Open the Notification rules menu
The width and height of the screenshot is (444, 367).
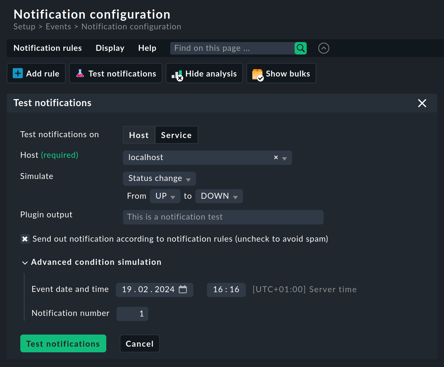pyautogui.click(x=48, y=48)
